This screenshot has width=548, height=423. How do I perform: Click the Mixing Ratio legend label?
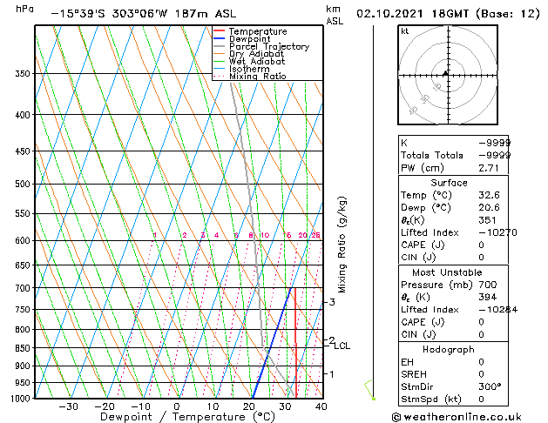pyautogui.click(x=258, y=76)
